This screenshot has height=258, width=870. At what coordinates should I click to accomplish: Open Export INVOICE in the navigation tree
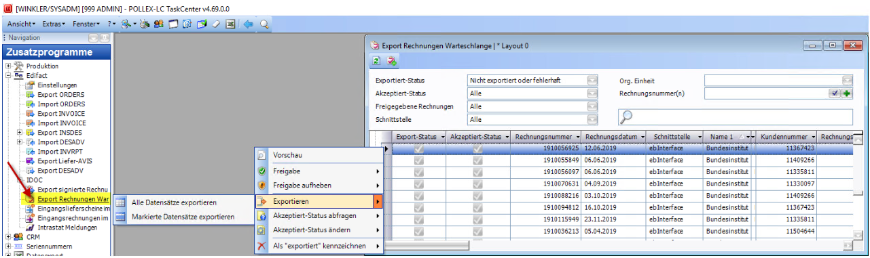(61, 114)
